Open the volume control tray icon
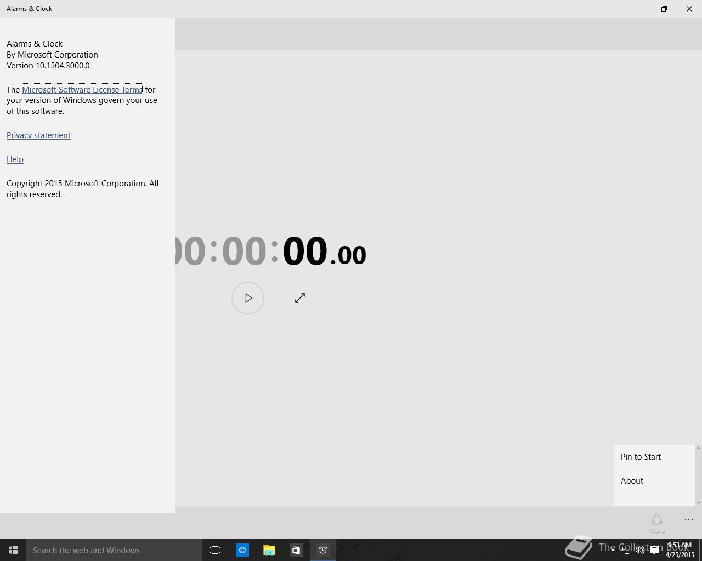 (640, 550)
